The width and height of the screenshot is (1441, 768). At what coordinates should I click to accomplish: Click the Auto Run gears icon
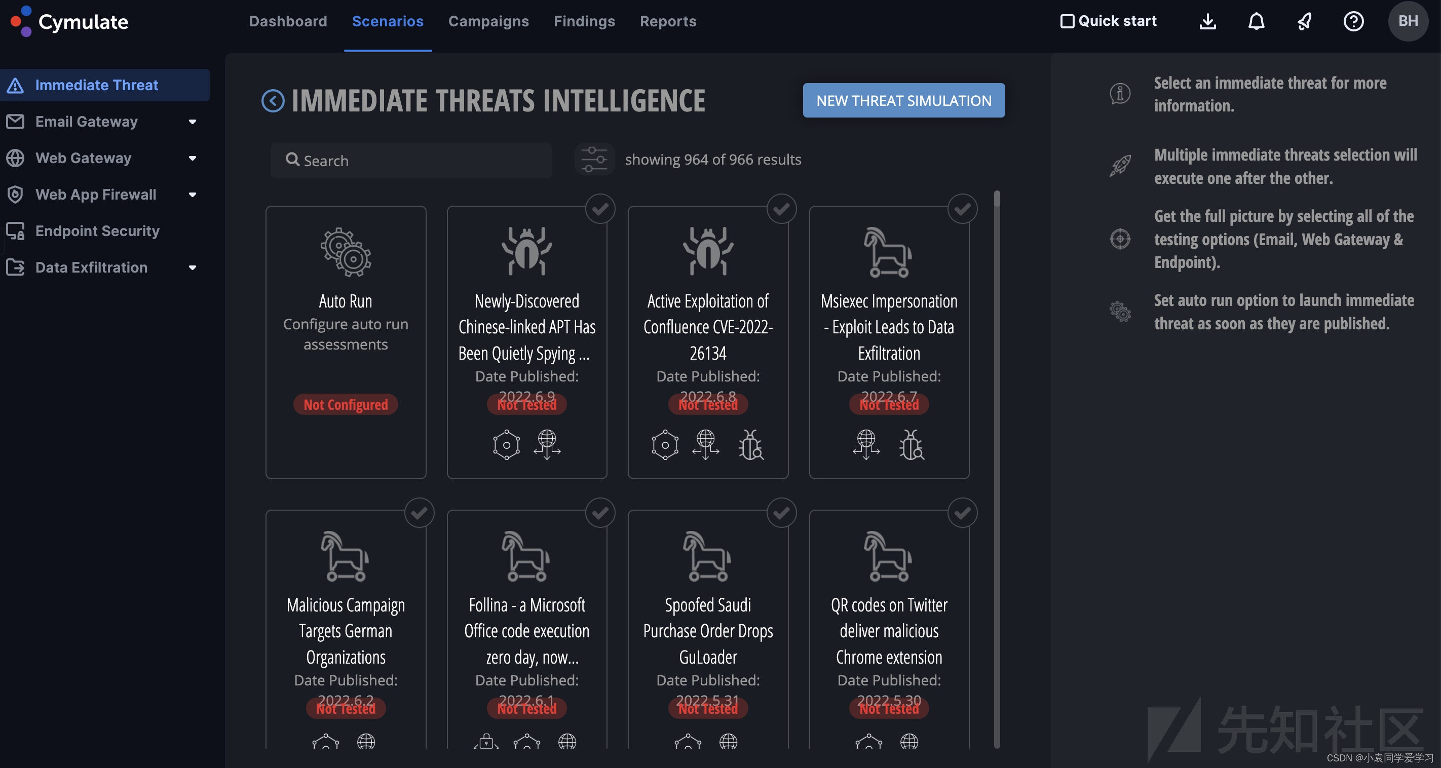click(346, 252)
